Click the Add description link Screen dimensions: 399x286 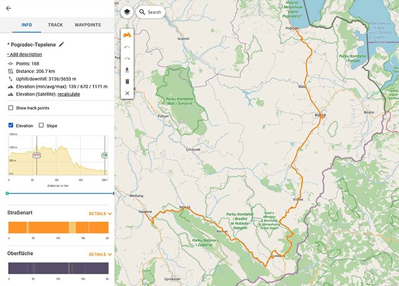(x=24, y=55)
